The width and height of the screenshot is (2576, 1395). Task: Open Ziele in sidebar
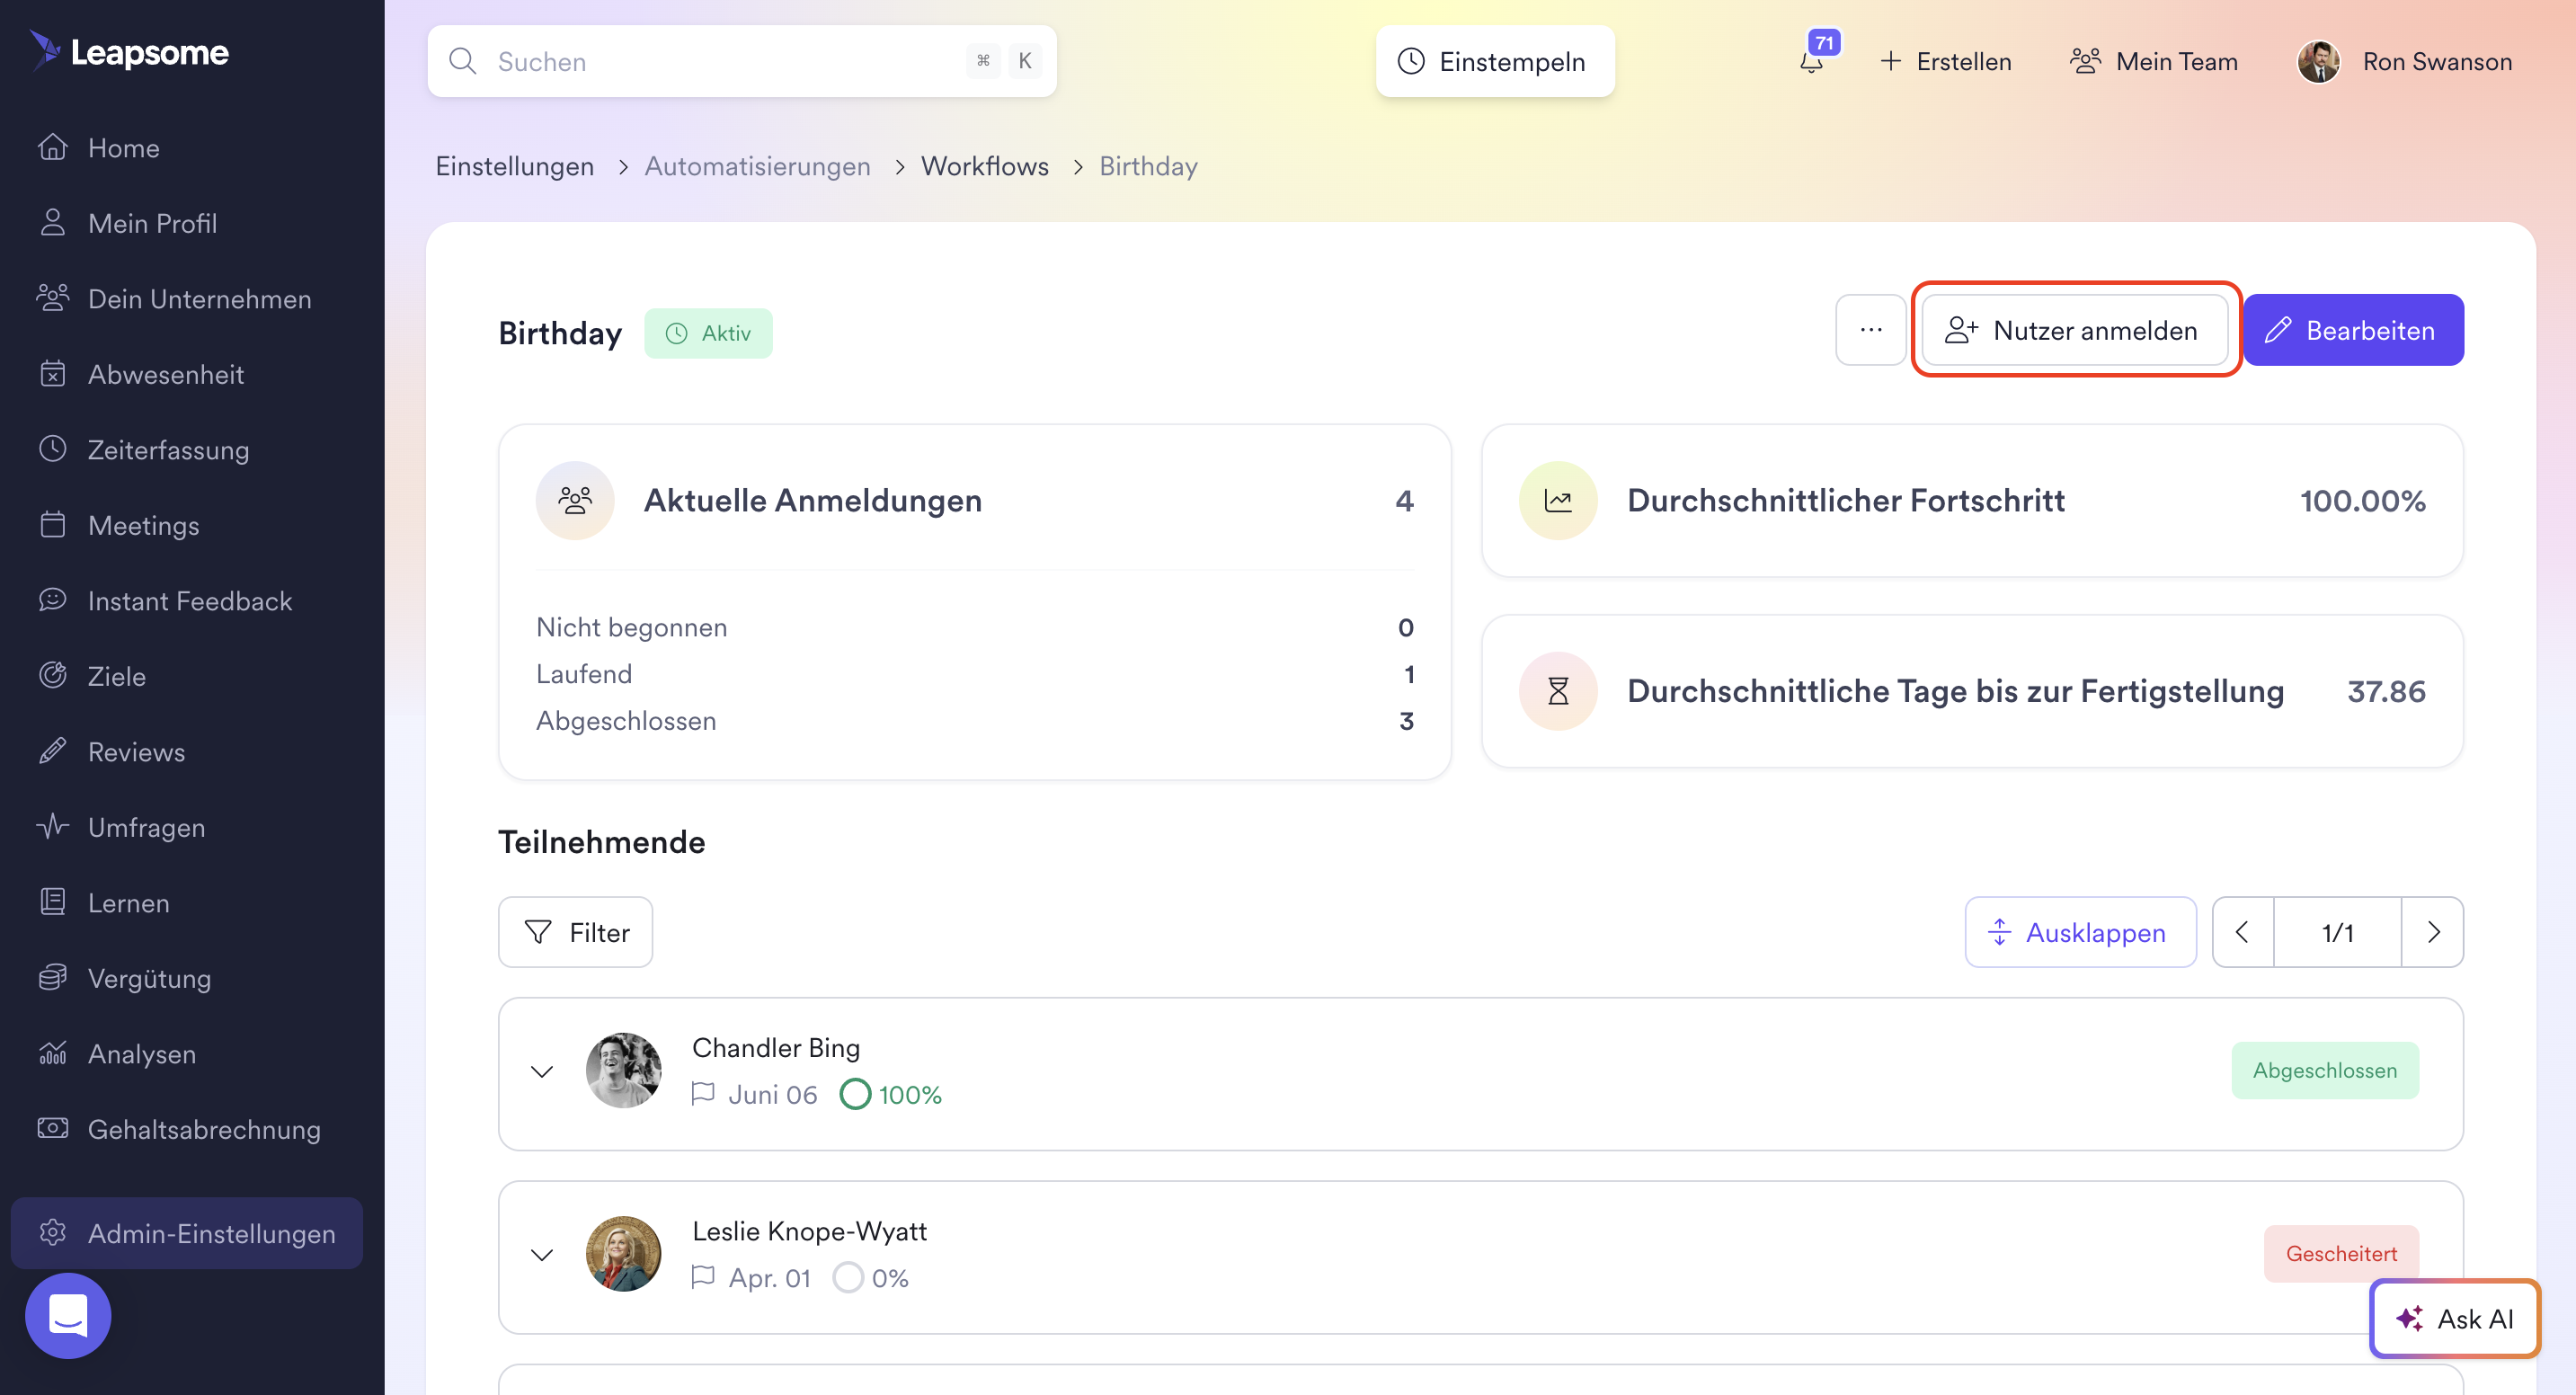point(116,676)
